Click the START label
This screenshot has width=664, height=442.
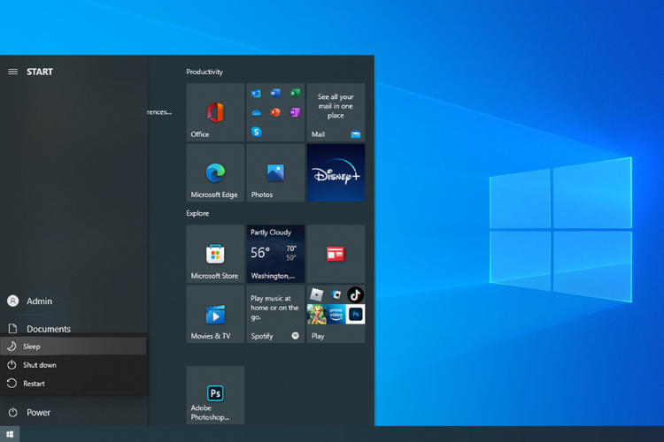pos(40,72)
